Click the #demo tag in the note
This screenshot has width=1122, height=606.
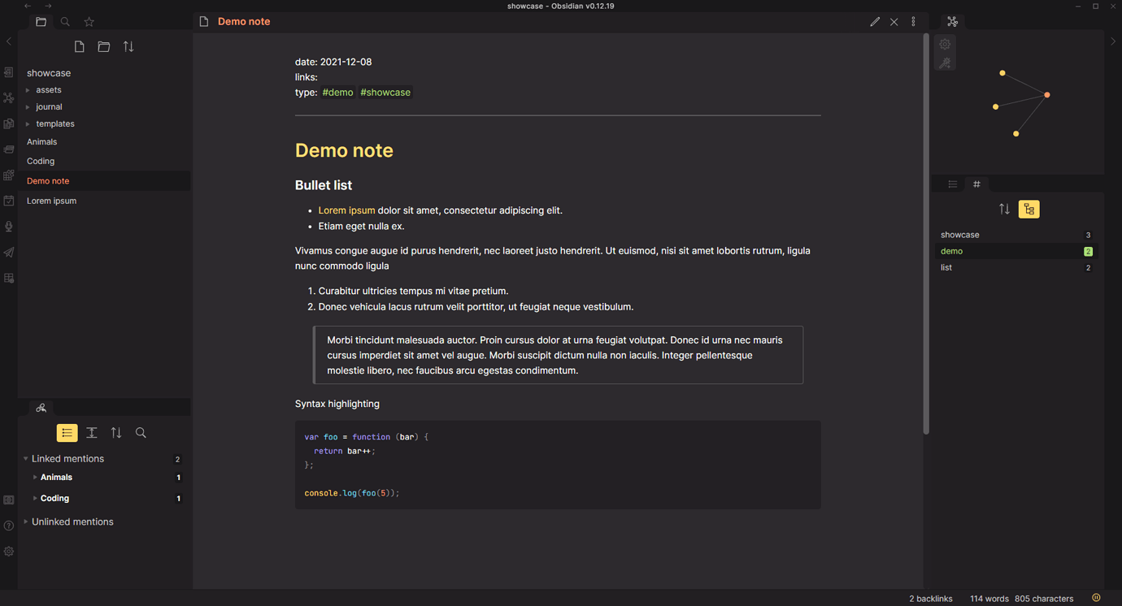pyautogui.click(x=337, y=92)
